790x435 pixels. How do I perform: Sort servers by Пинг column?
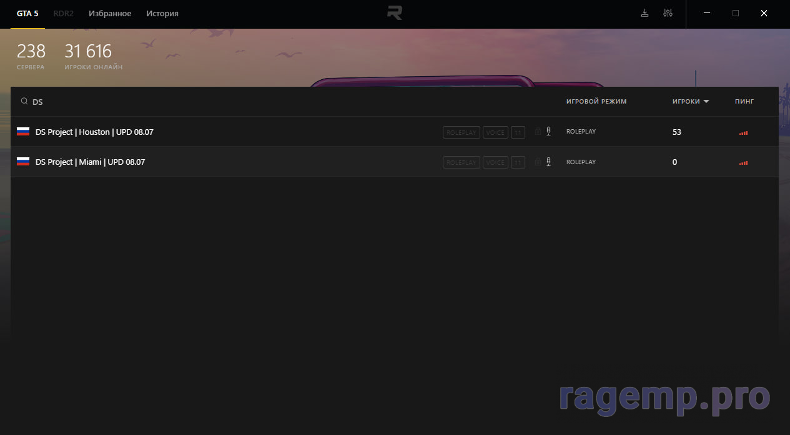(744, 102)
